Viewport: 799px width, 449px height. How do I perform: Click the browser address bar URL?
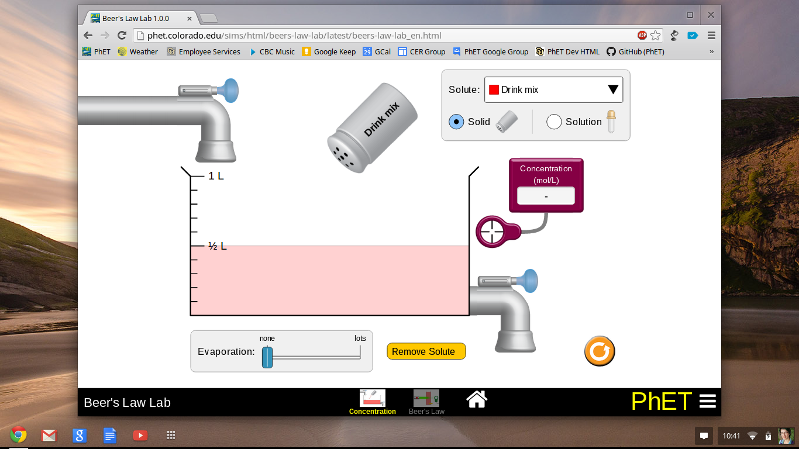[x=294, y=36]
